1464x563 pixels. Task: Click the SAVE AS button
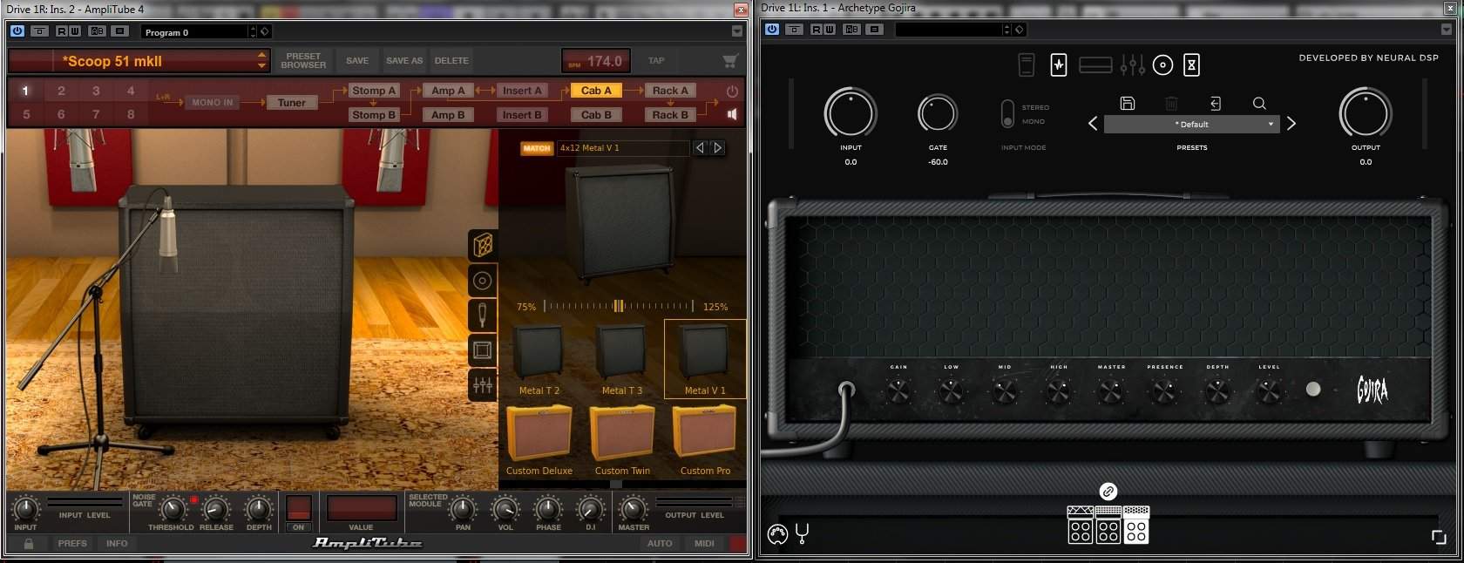click(x=404, y=61)
